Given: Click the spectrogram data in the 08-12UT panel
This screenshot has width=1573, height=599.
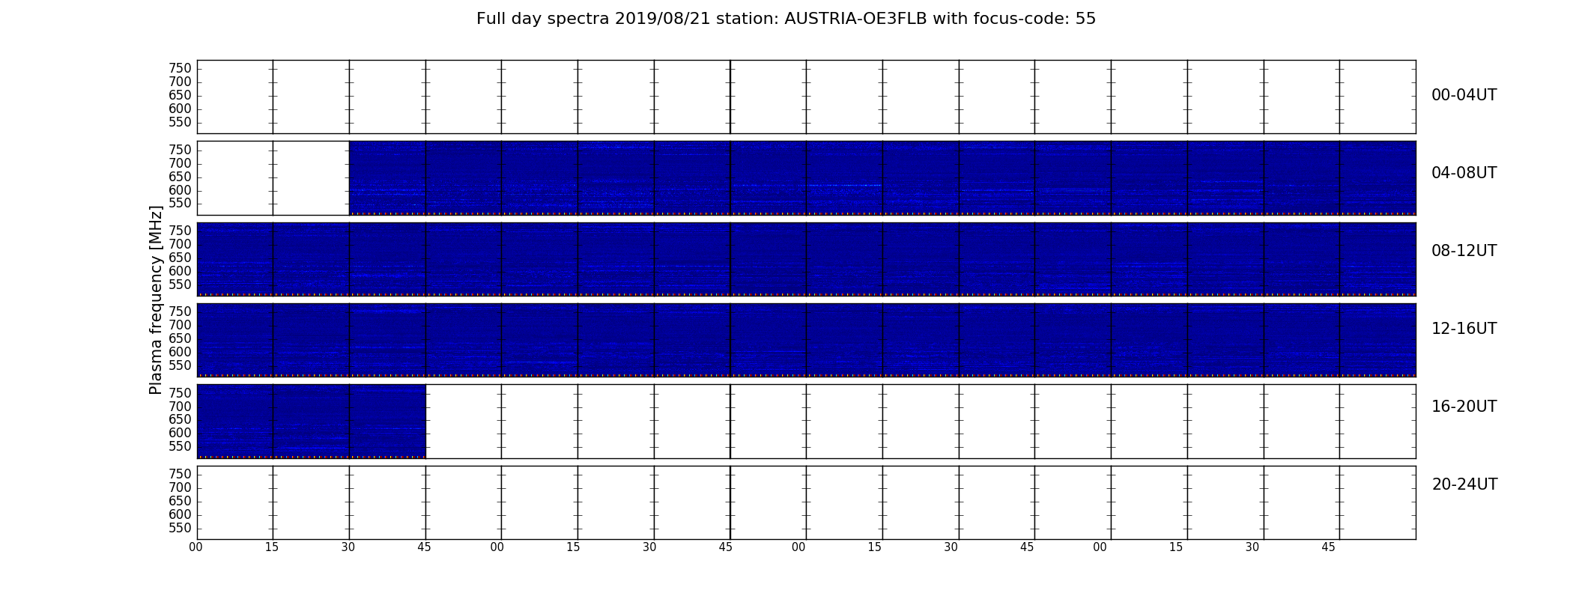Looking at the screenshot, I should click(x=806, y=259).
